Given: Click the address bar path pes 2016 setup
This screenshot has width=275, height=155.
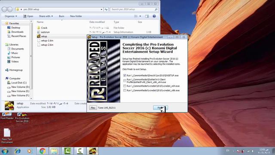Looking at the screenshot, I should pos(31,9).
